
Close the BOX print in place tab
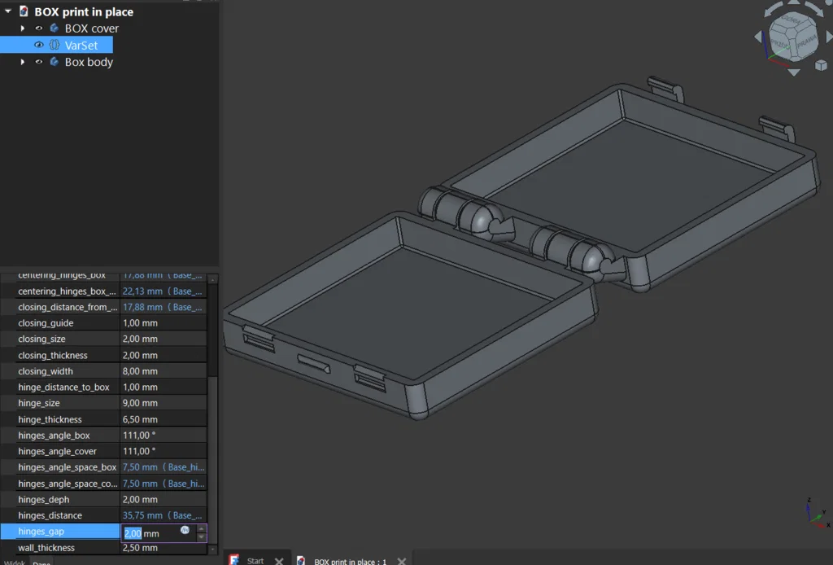tap(402, 561)
